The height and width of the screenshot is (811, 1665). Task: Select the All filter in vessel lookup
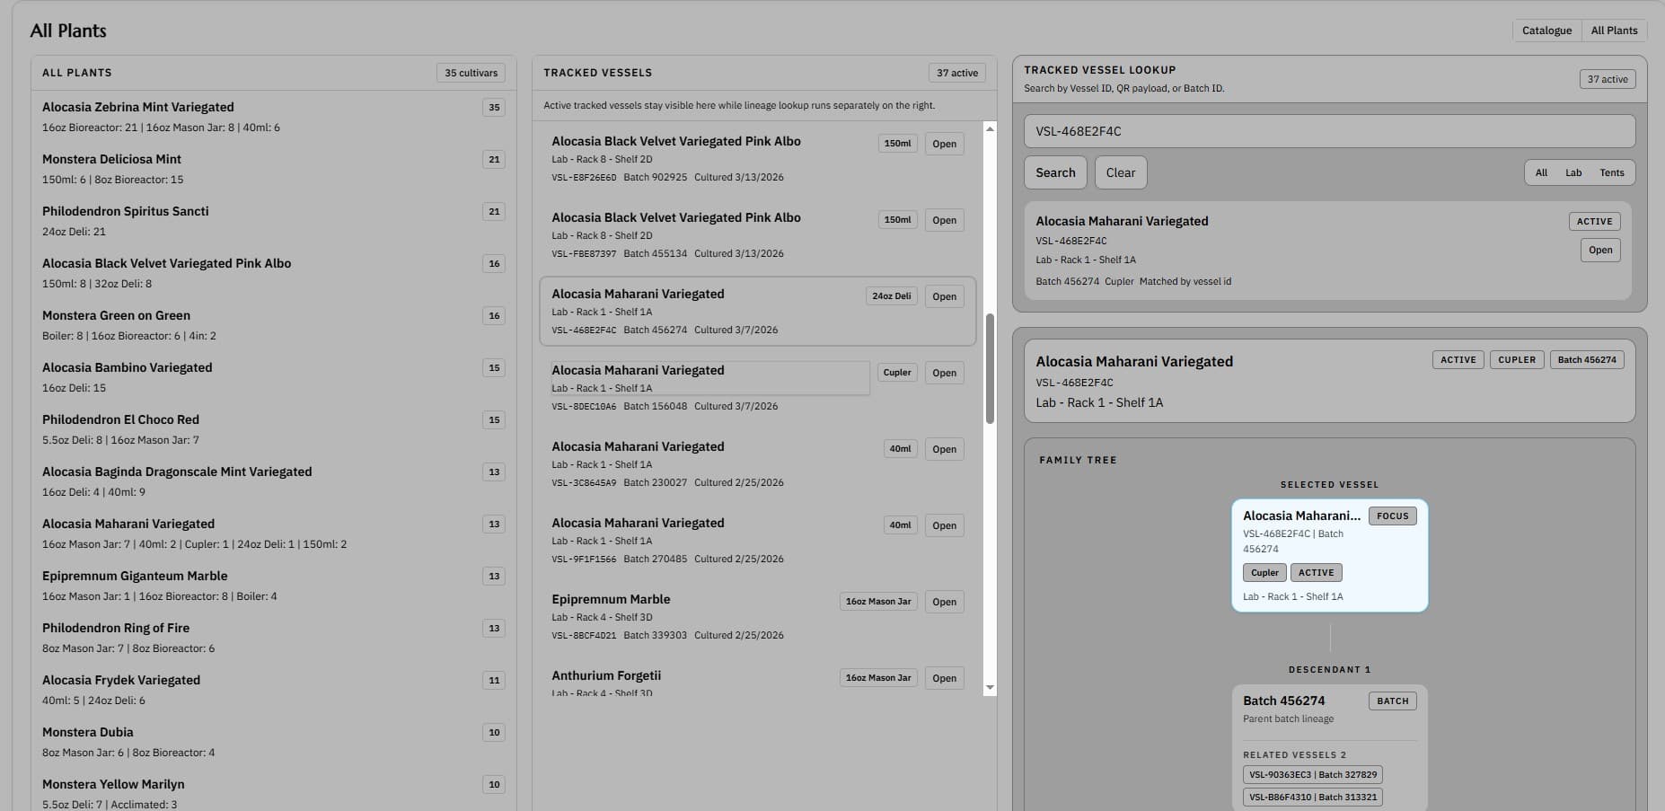point(1541,172)
